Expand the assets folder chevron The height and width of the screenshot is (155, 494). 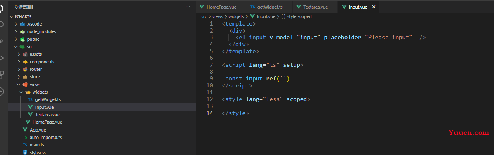[19, 54]
